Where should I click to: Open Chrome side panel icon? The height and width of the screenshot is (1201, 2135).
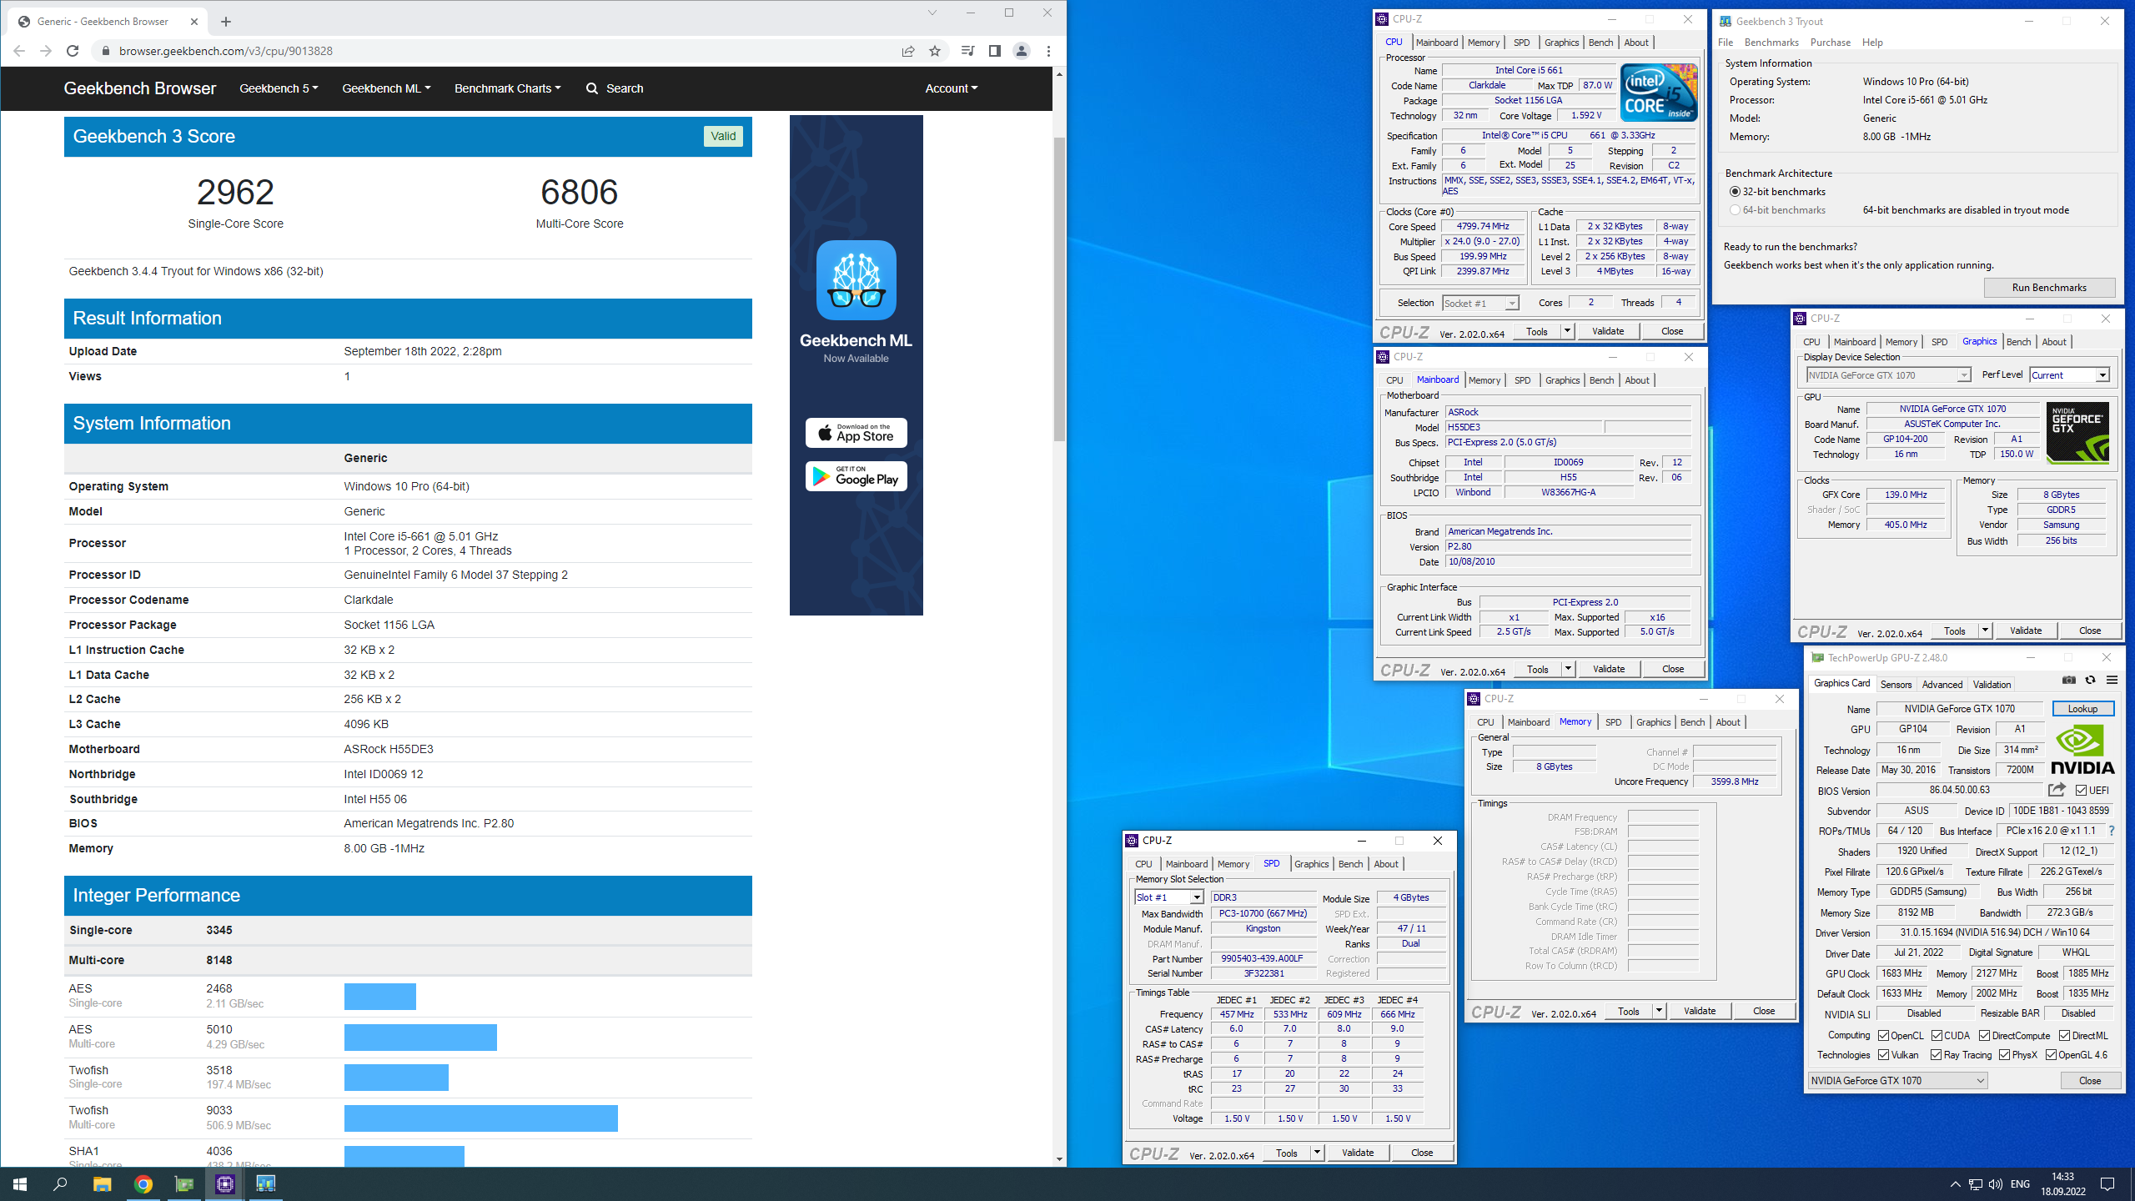(x=994, y=51)
